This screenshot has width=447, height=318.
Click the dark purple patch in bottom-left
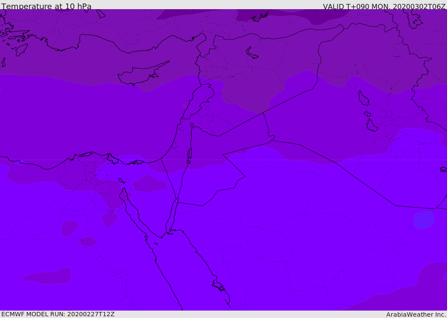48,276
